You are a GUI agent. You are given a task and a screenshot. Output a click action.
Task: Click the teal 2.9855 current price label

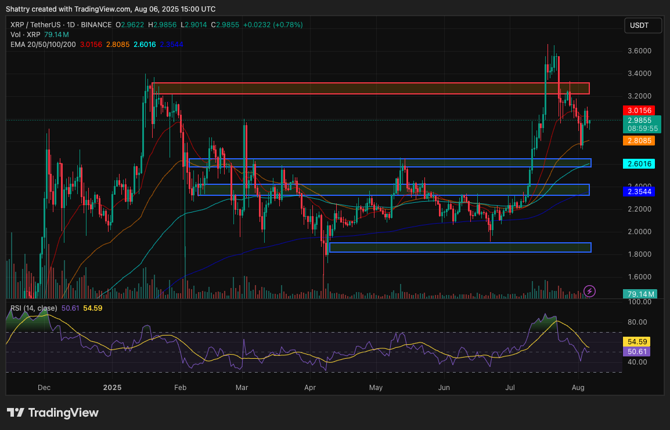639,121
